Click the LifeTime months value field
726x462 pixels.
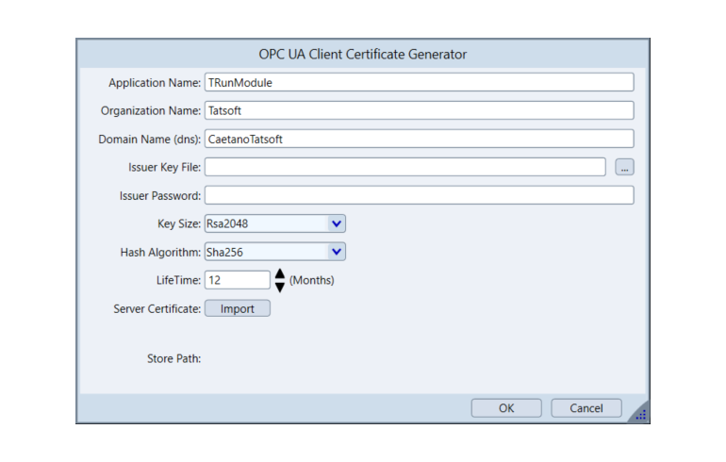click(x=237, y=280)
